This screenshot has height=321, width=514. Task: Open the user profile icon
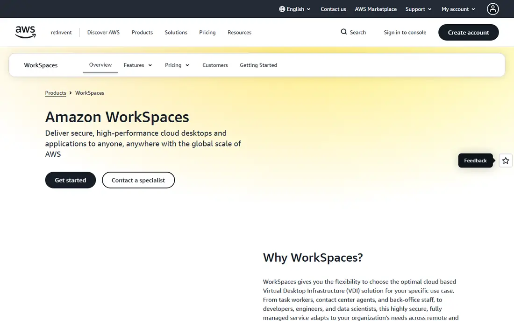coord(493,9)
